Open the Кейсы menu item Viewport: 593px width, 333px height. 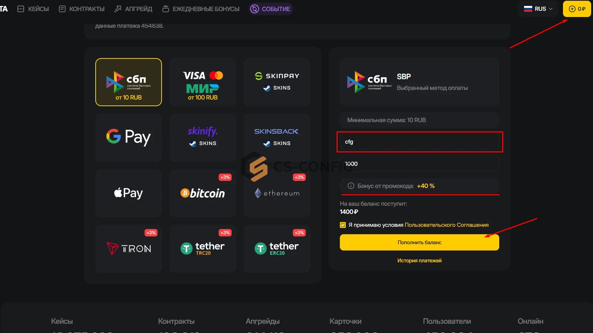[33, 9]
